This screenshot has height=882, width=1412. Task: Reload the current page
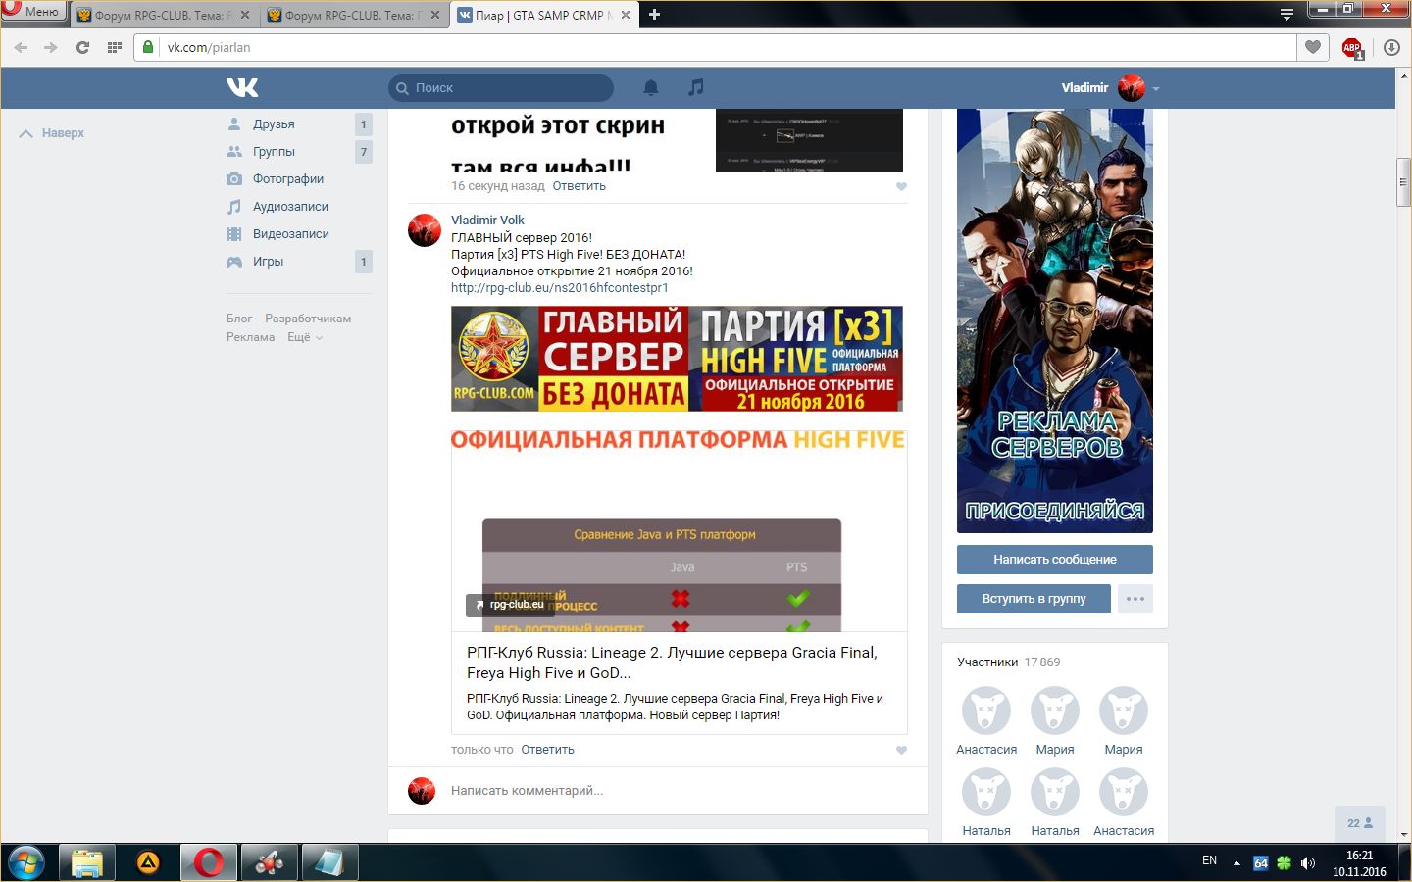(x=82, y=47)
